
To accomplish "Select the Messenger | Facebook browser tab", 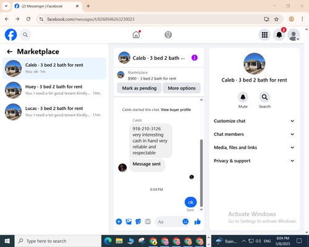I will click(47, 6).
